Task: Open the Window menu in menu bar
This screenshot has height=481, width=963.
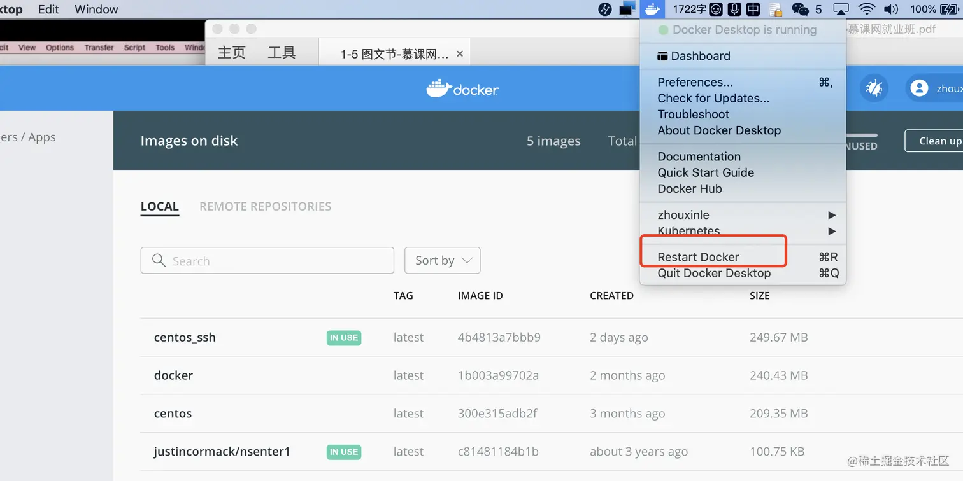Action: tap(96, 9)
